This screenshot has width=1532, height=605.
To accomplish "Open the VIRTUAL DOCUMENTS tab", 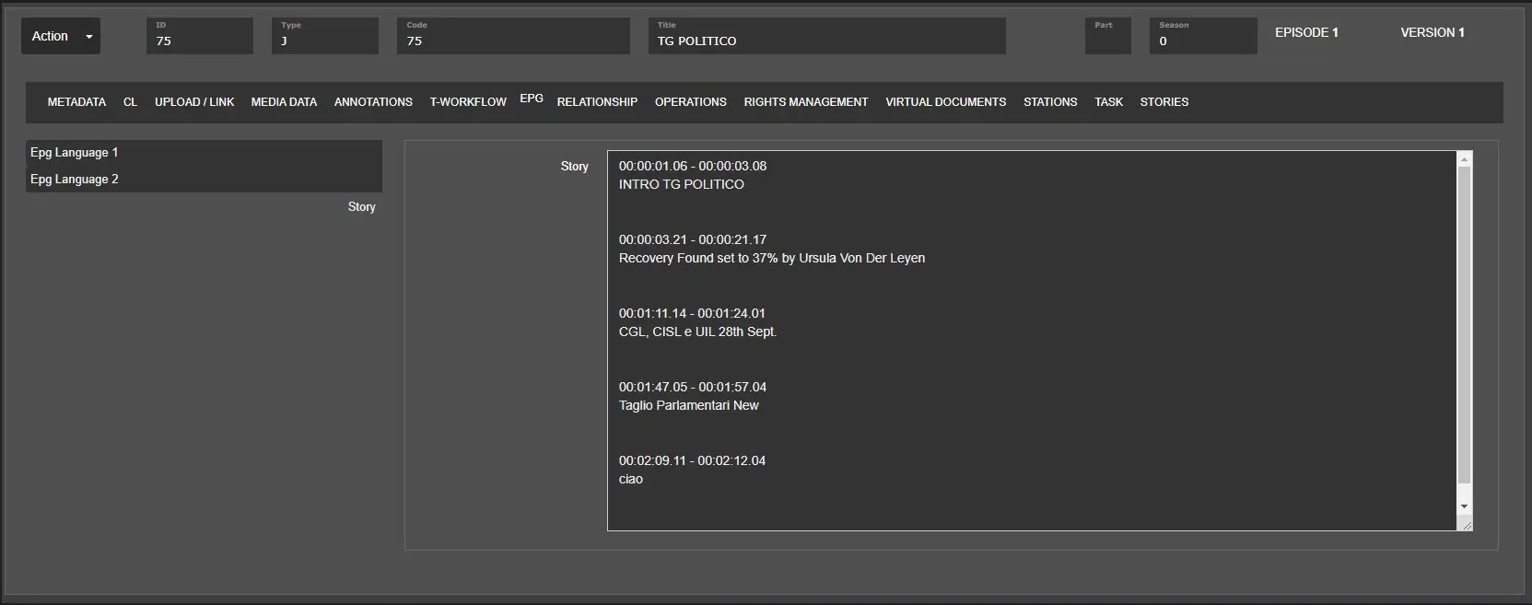I will [x=945, y=102].
